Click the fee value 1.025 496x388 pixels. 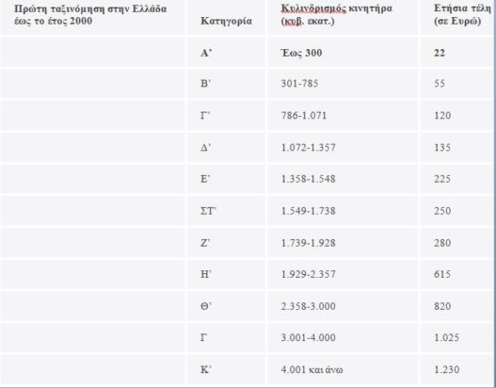coord(446,338)
